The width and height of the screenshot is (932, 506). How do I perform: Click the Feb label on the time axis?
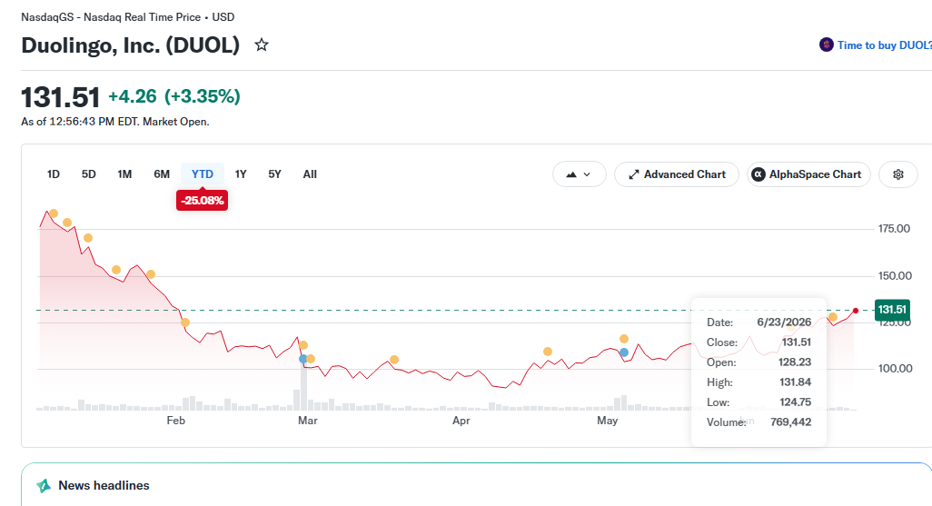tap(176, 421)
